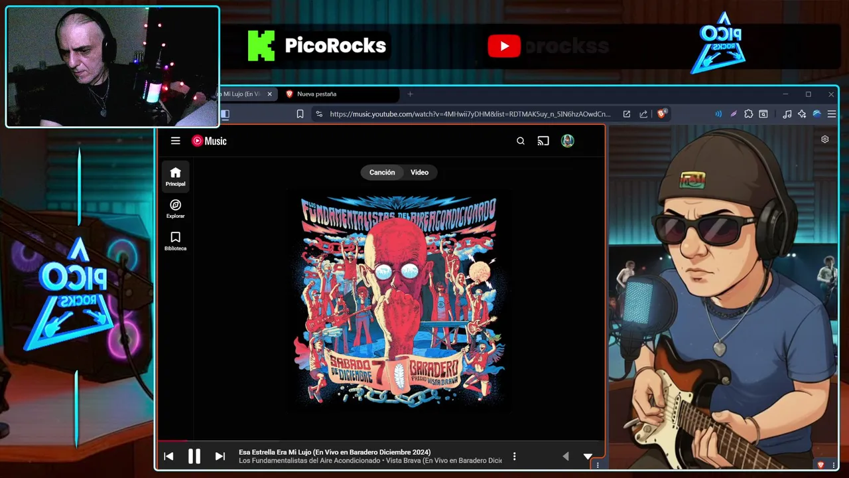Viewport: 849px width, 478px height.
Task: Share this page from address bar
Action: click(x=643, y=114)
